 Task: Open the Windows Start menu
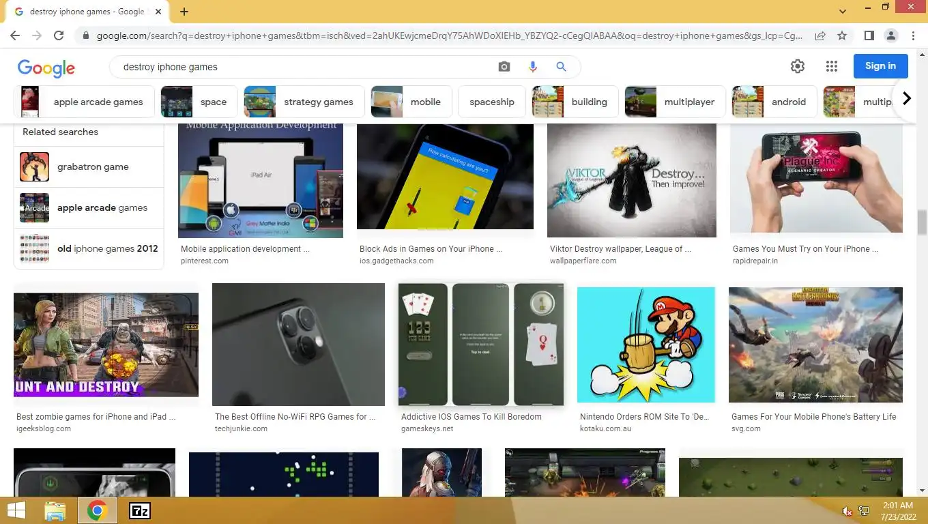click(16, 510)
